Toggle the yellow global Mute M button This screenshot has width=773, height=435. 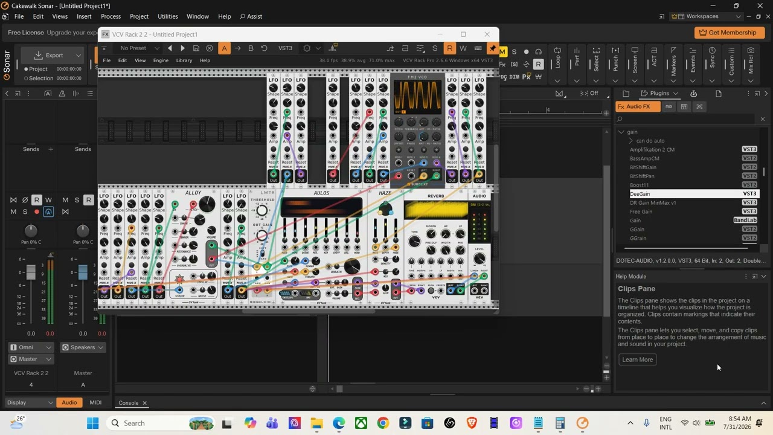point(502,52)
